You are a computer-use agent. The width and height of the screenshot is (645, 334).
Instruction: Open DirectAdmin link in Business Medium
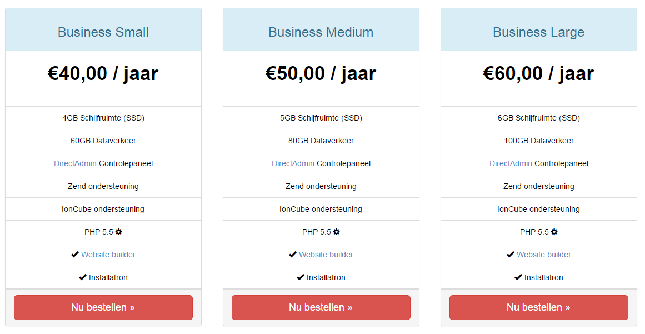point(293,164)
